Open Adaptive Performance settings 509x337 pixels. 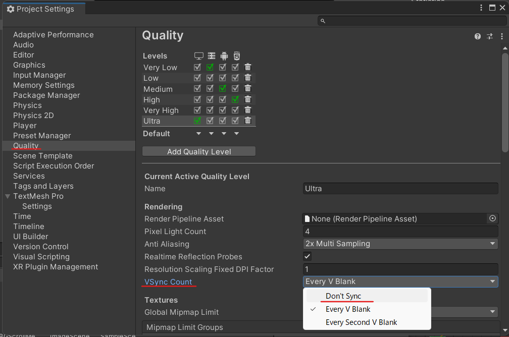[54, 35]
